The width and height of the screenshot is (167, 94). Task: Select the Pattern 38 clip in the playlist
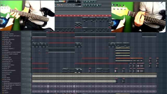(x=79, y=70)
